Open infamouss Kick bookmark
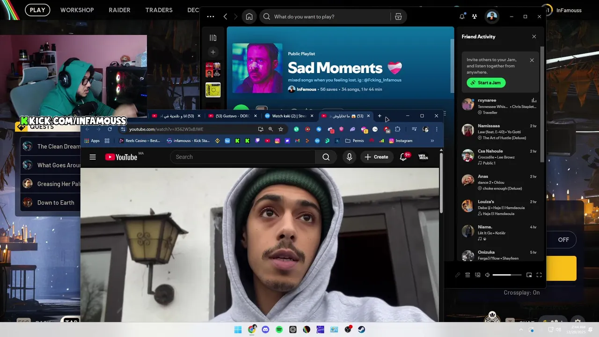 pos(188,141)
